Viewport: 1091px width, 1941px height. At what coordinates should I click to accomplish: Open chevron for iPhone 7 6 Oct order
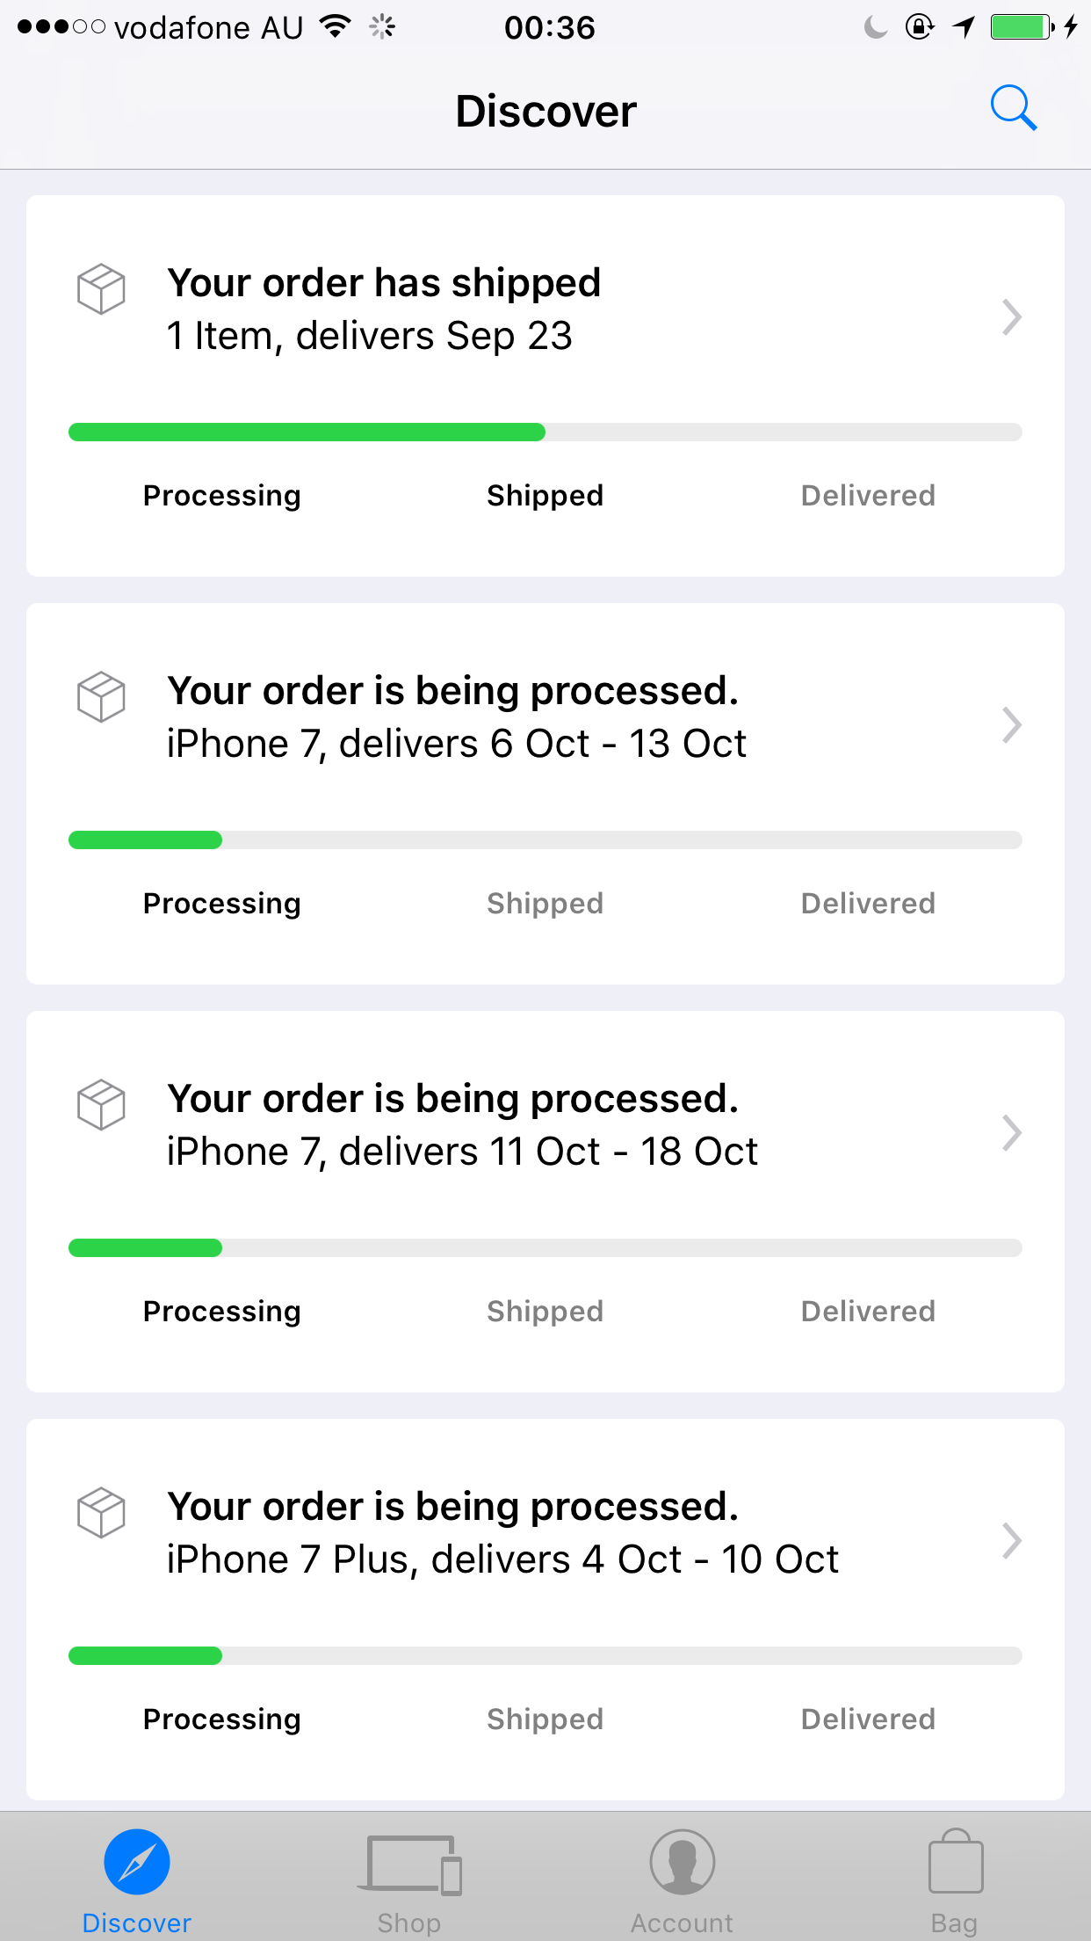click(x=1012, y=725)
